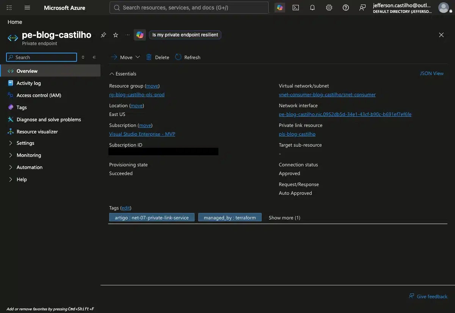Click the Copilot icon beside the resource title
This screenshot has height=313, width=455.
pos(140,35)
